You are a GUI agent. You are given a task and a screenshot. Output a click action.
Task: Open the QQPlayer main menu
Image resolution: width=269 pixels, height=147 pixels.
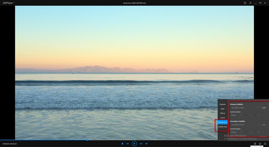8,3
